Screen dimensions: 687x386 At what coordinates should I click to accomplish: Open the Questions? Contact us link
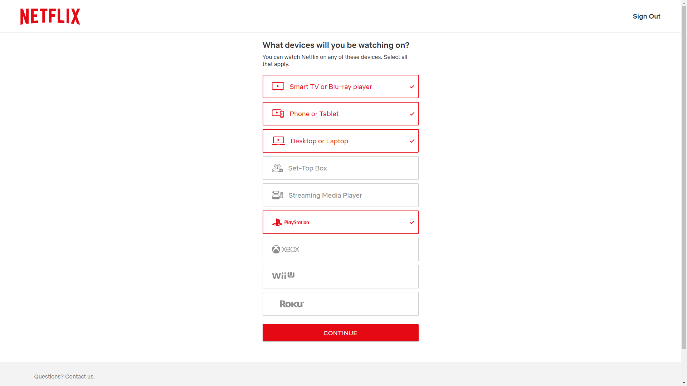(x=64, y=376)
